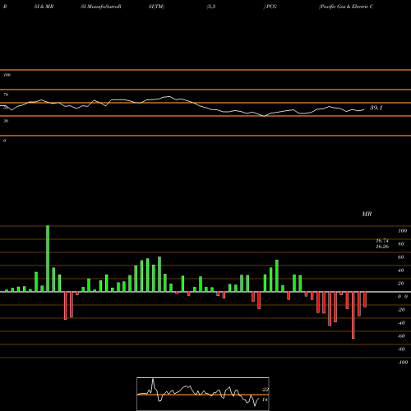The image size is (411, 411).
Task: Click the MR panel title label
Action: pyautogui.click(x=367, y=214)
